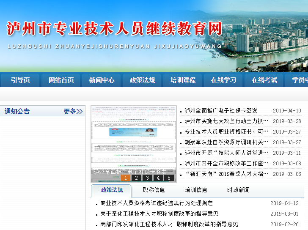
Task: Show slide 1 of the news carousel
Action: (x=126, y=178)
